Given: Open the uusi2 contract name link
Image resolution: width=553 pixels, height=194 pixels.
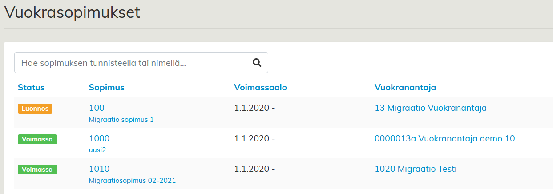Looking at the screenshot, I should pos(97,150).
